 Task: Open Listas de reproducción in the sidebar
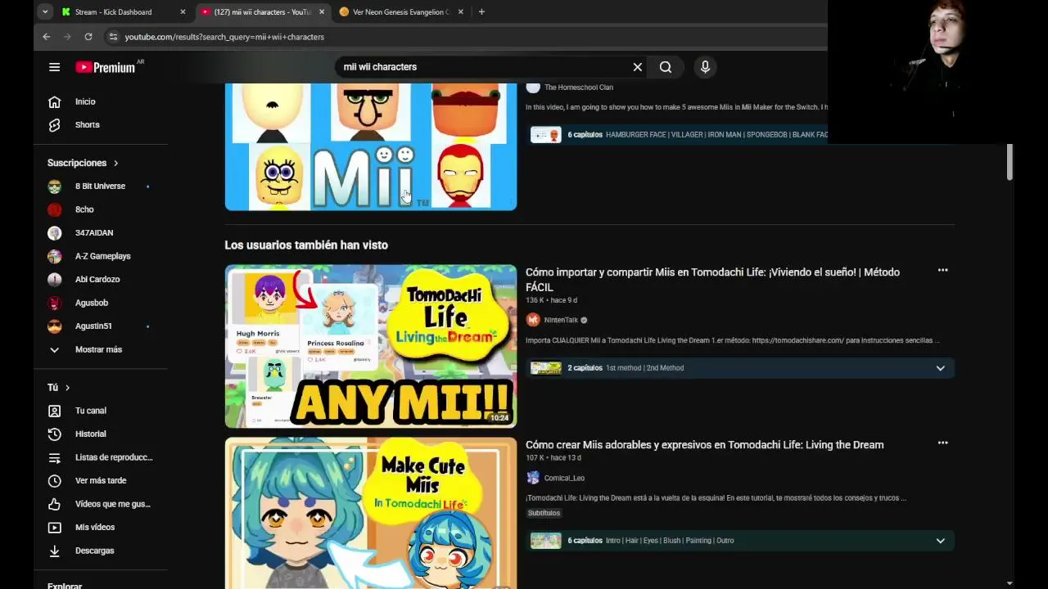101,457
